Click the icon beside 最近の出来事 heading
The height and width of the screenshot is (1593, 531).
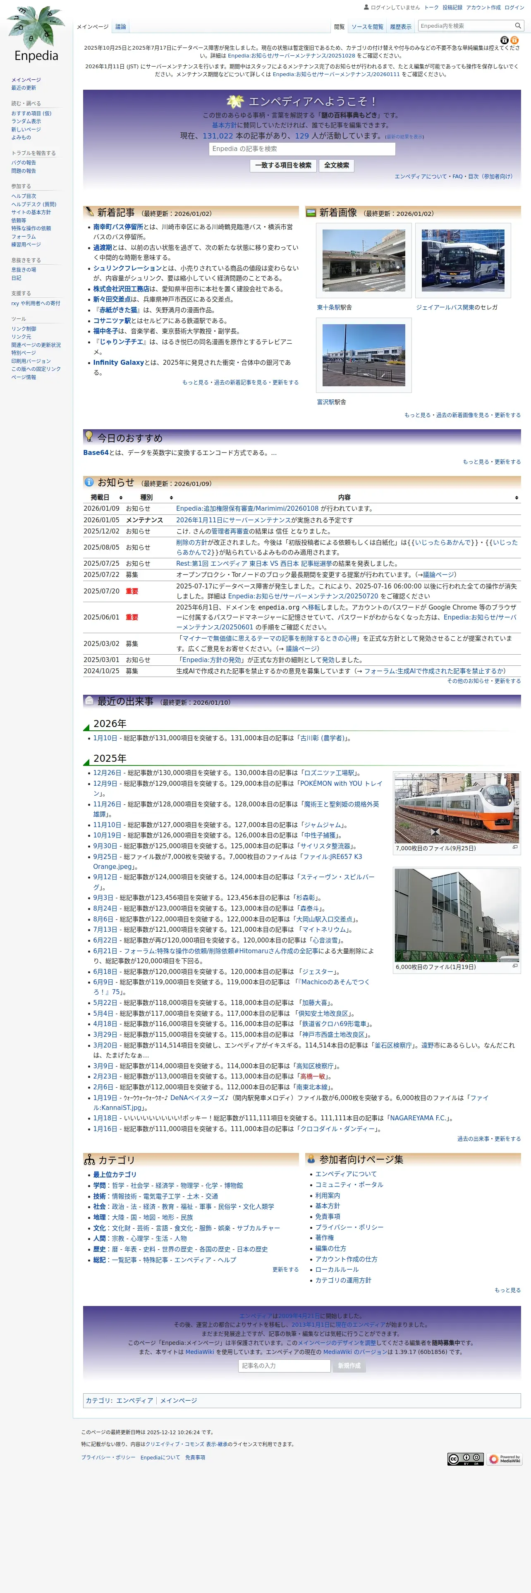[89, 701]
